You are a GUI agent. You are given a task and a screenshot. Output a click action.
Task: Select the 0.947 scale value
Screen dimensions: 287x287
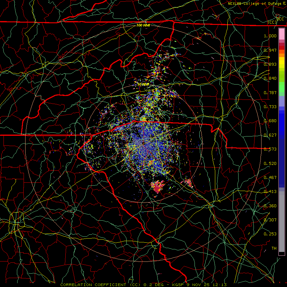tap(270, 50)
